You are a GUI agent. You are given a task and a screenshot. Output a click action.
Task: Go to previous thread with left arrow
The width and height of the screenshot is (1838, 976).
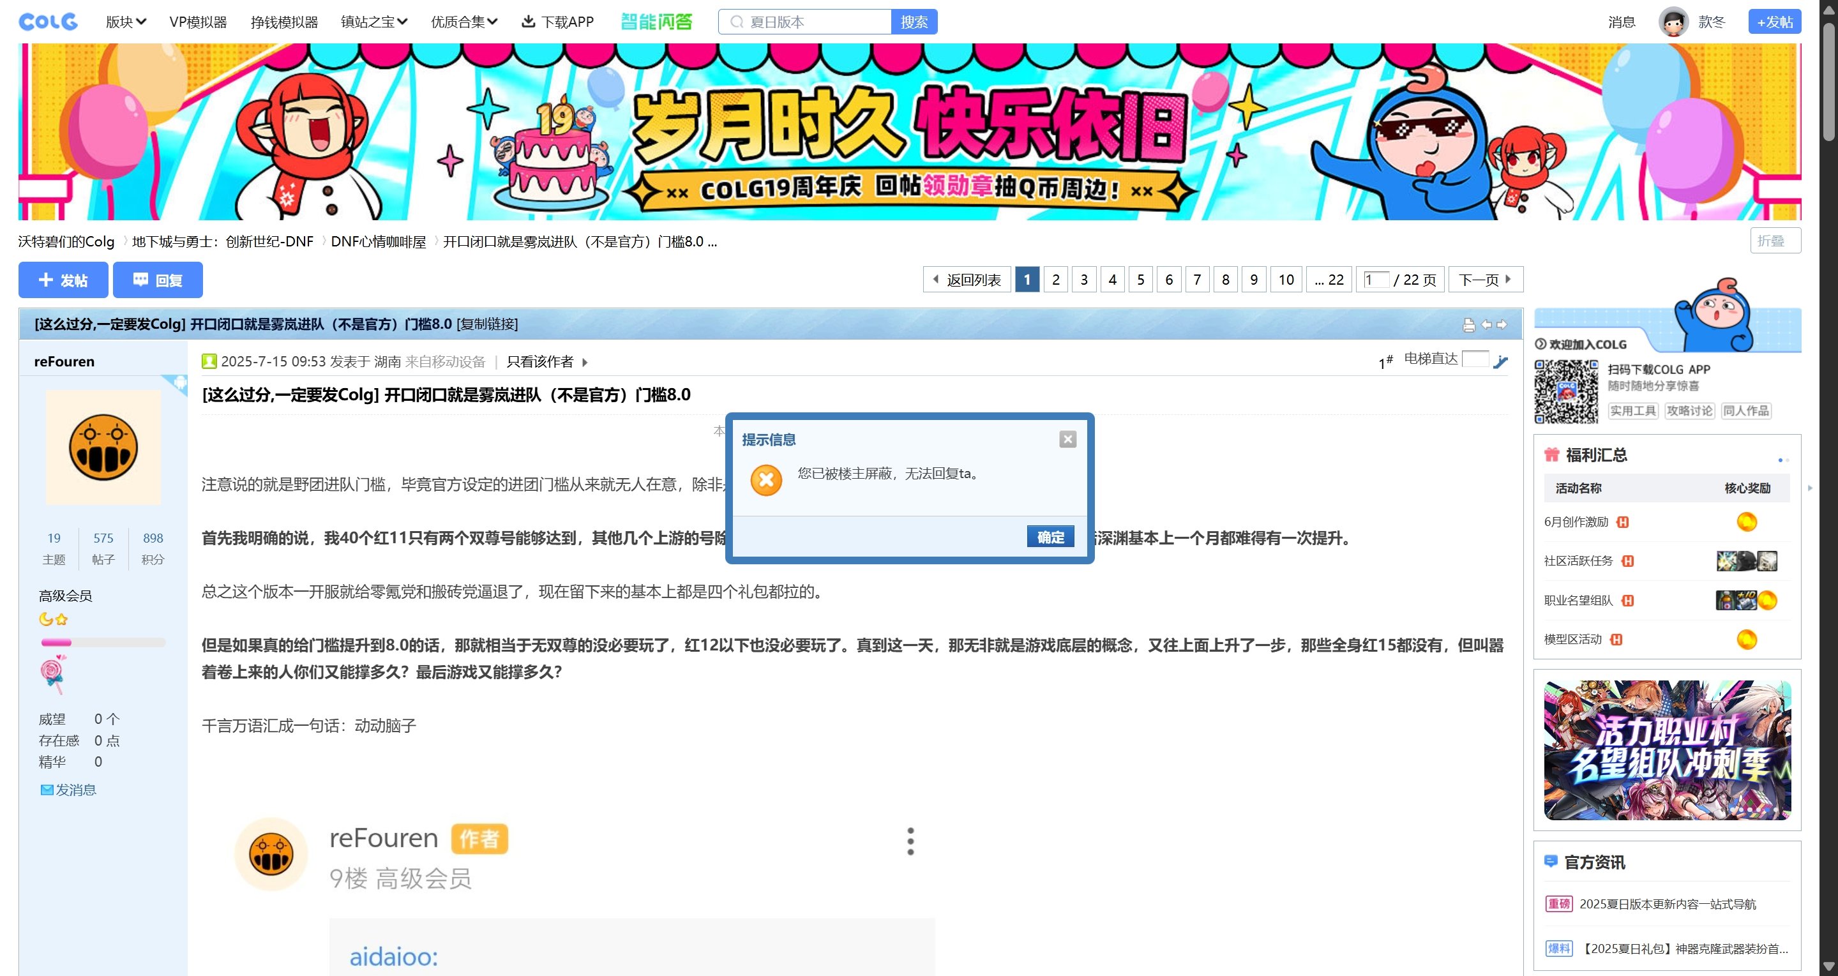tap(1486, 324)
